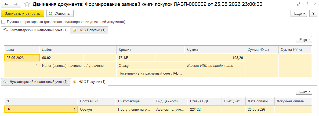Click the red dot record marker in row 1

click(x=9, y=109)
